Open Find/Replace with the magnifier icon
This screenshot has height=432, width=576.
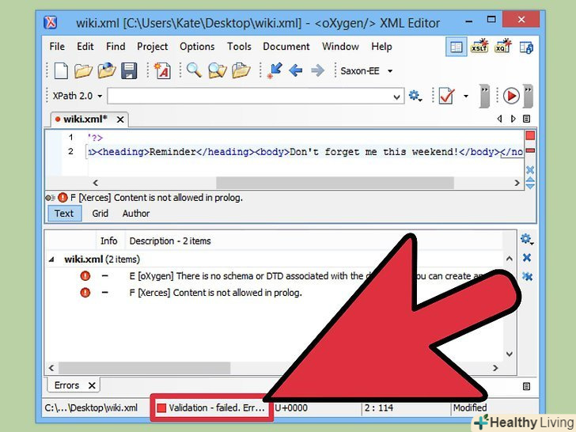194,70
